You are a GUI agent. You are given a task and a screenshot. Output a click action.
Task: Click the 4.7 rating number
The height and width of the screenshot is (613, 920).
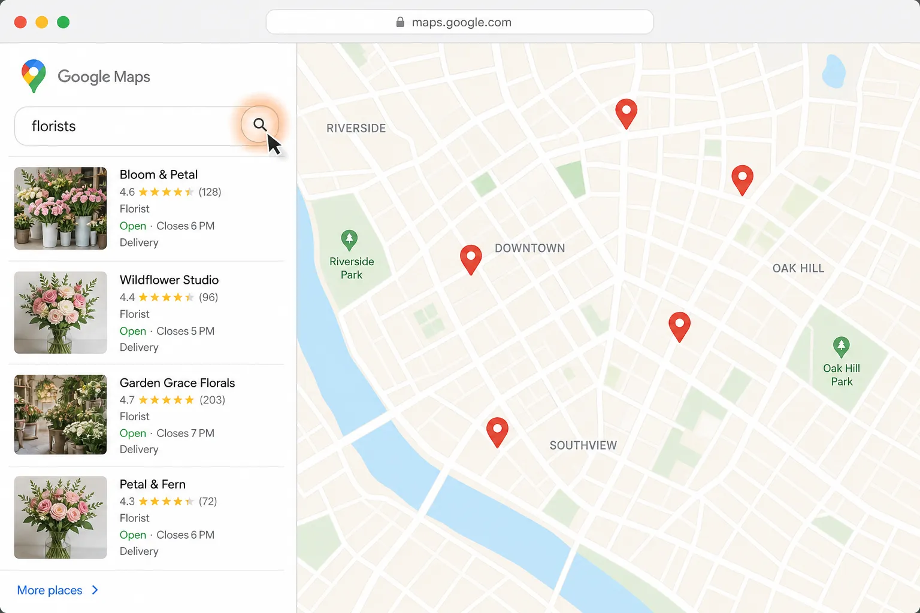(127, 400)
